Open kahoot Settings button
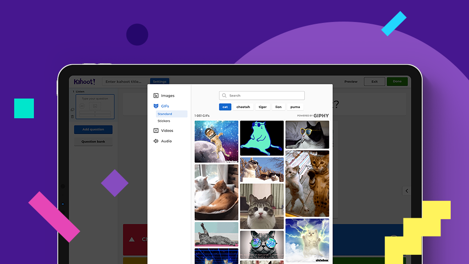The height and width of the screenshot is (264, 469). pos(160,82)
